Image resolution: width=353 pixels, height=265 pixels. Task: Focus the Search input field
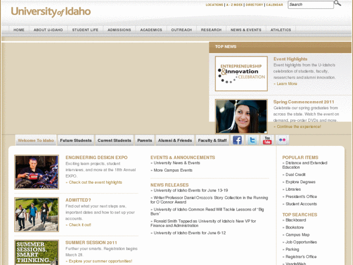(x=311, y=5)
